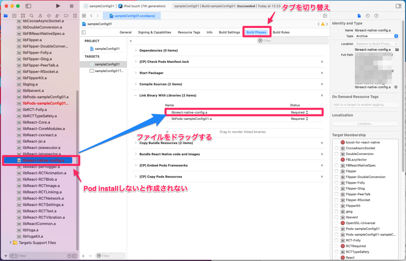
Task: Open the Signing & Capabilities tab
Action: point(155,32)
